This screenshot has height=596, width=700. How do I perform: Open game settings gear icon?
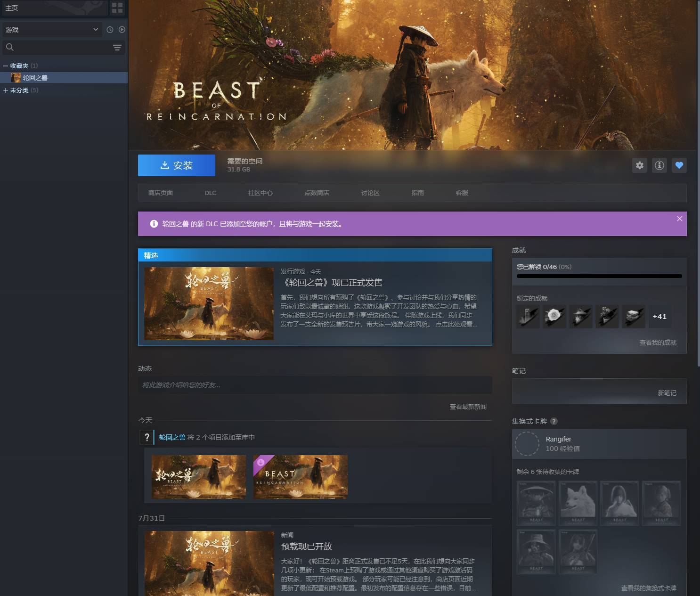[x=640, y=165]
